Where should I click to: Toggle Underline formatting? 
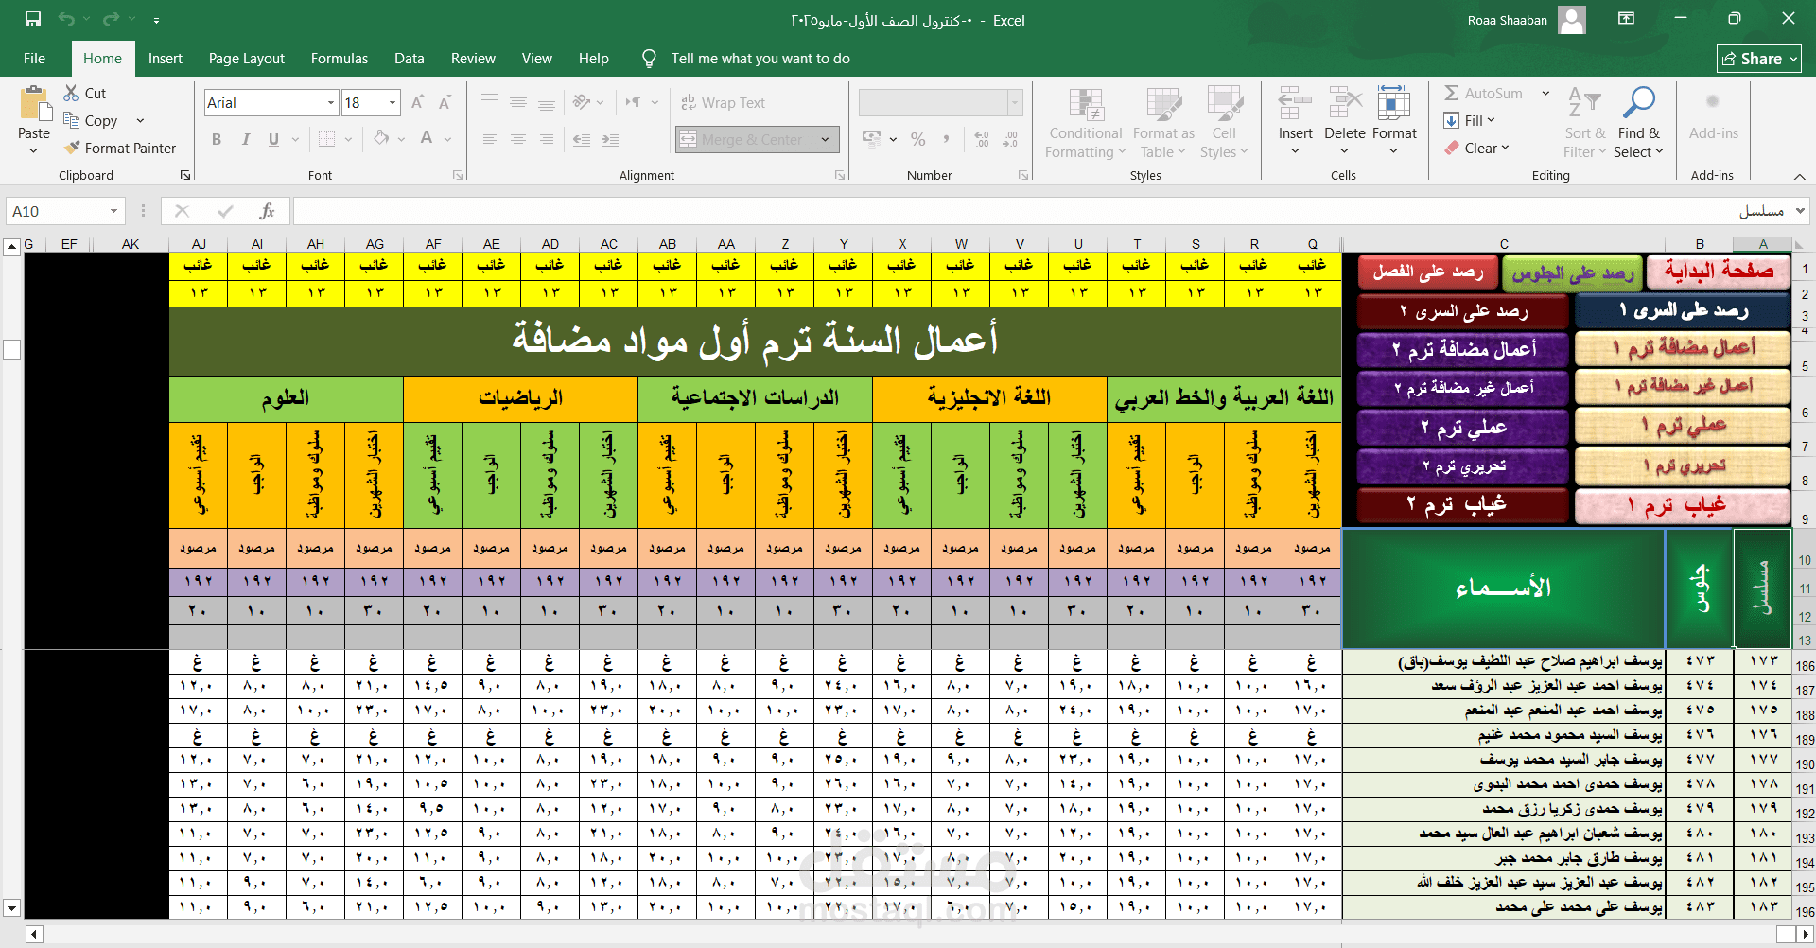pos(273,139)
